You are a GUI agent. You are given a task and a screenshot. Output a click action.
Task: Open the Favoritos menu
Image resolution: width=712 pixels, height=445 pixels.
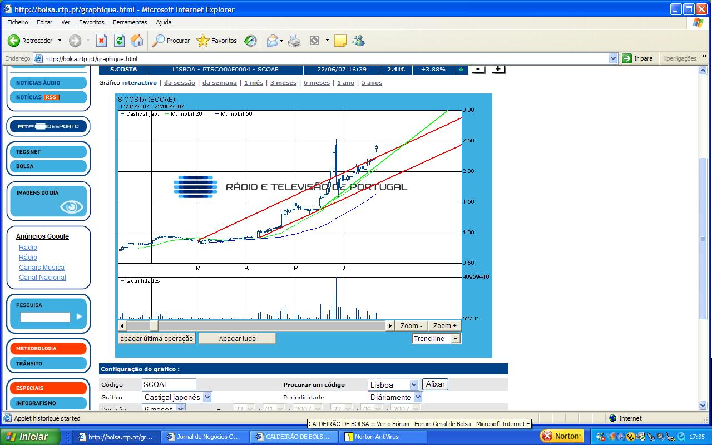point(91,22)
